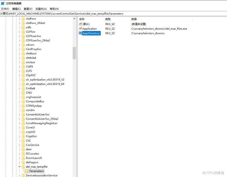This screenshot has height=177, width=227.
Task: Click the tree pane vertical scrollbar thumb
Action: click(74, 53)
